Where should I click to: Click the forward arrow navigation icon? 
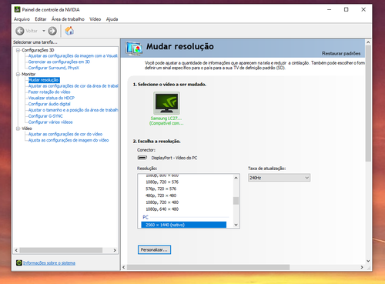52,31
